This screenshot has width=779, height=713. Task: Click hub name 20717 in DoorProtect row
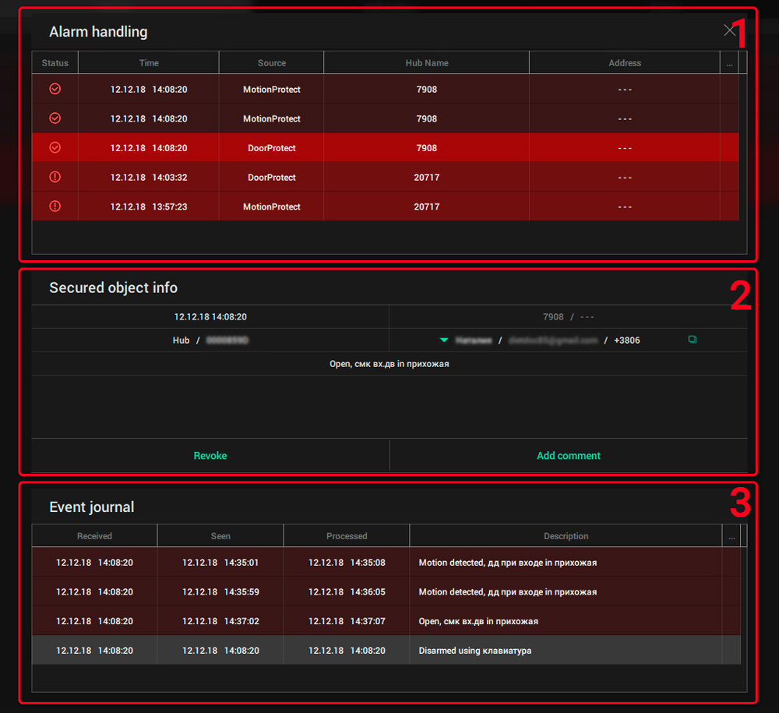[x=427, y=178]
